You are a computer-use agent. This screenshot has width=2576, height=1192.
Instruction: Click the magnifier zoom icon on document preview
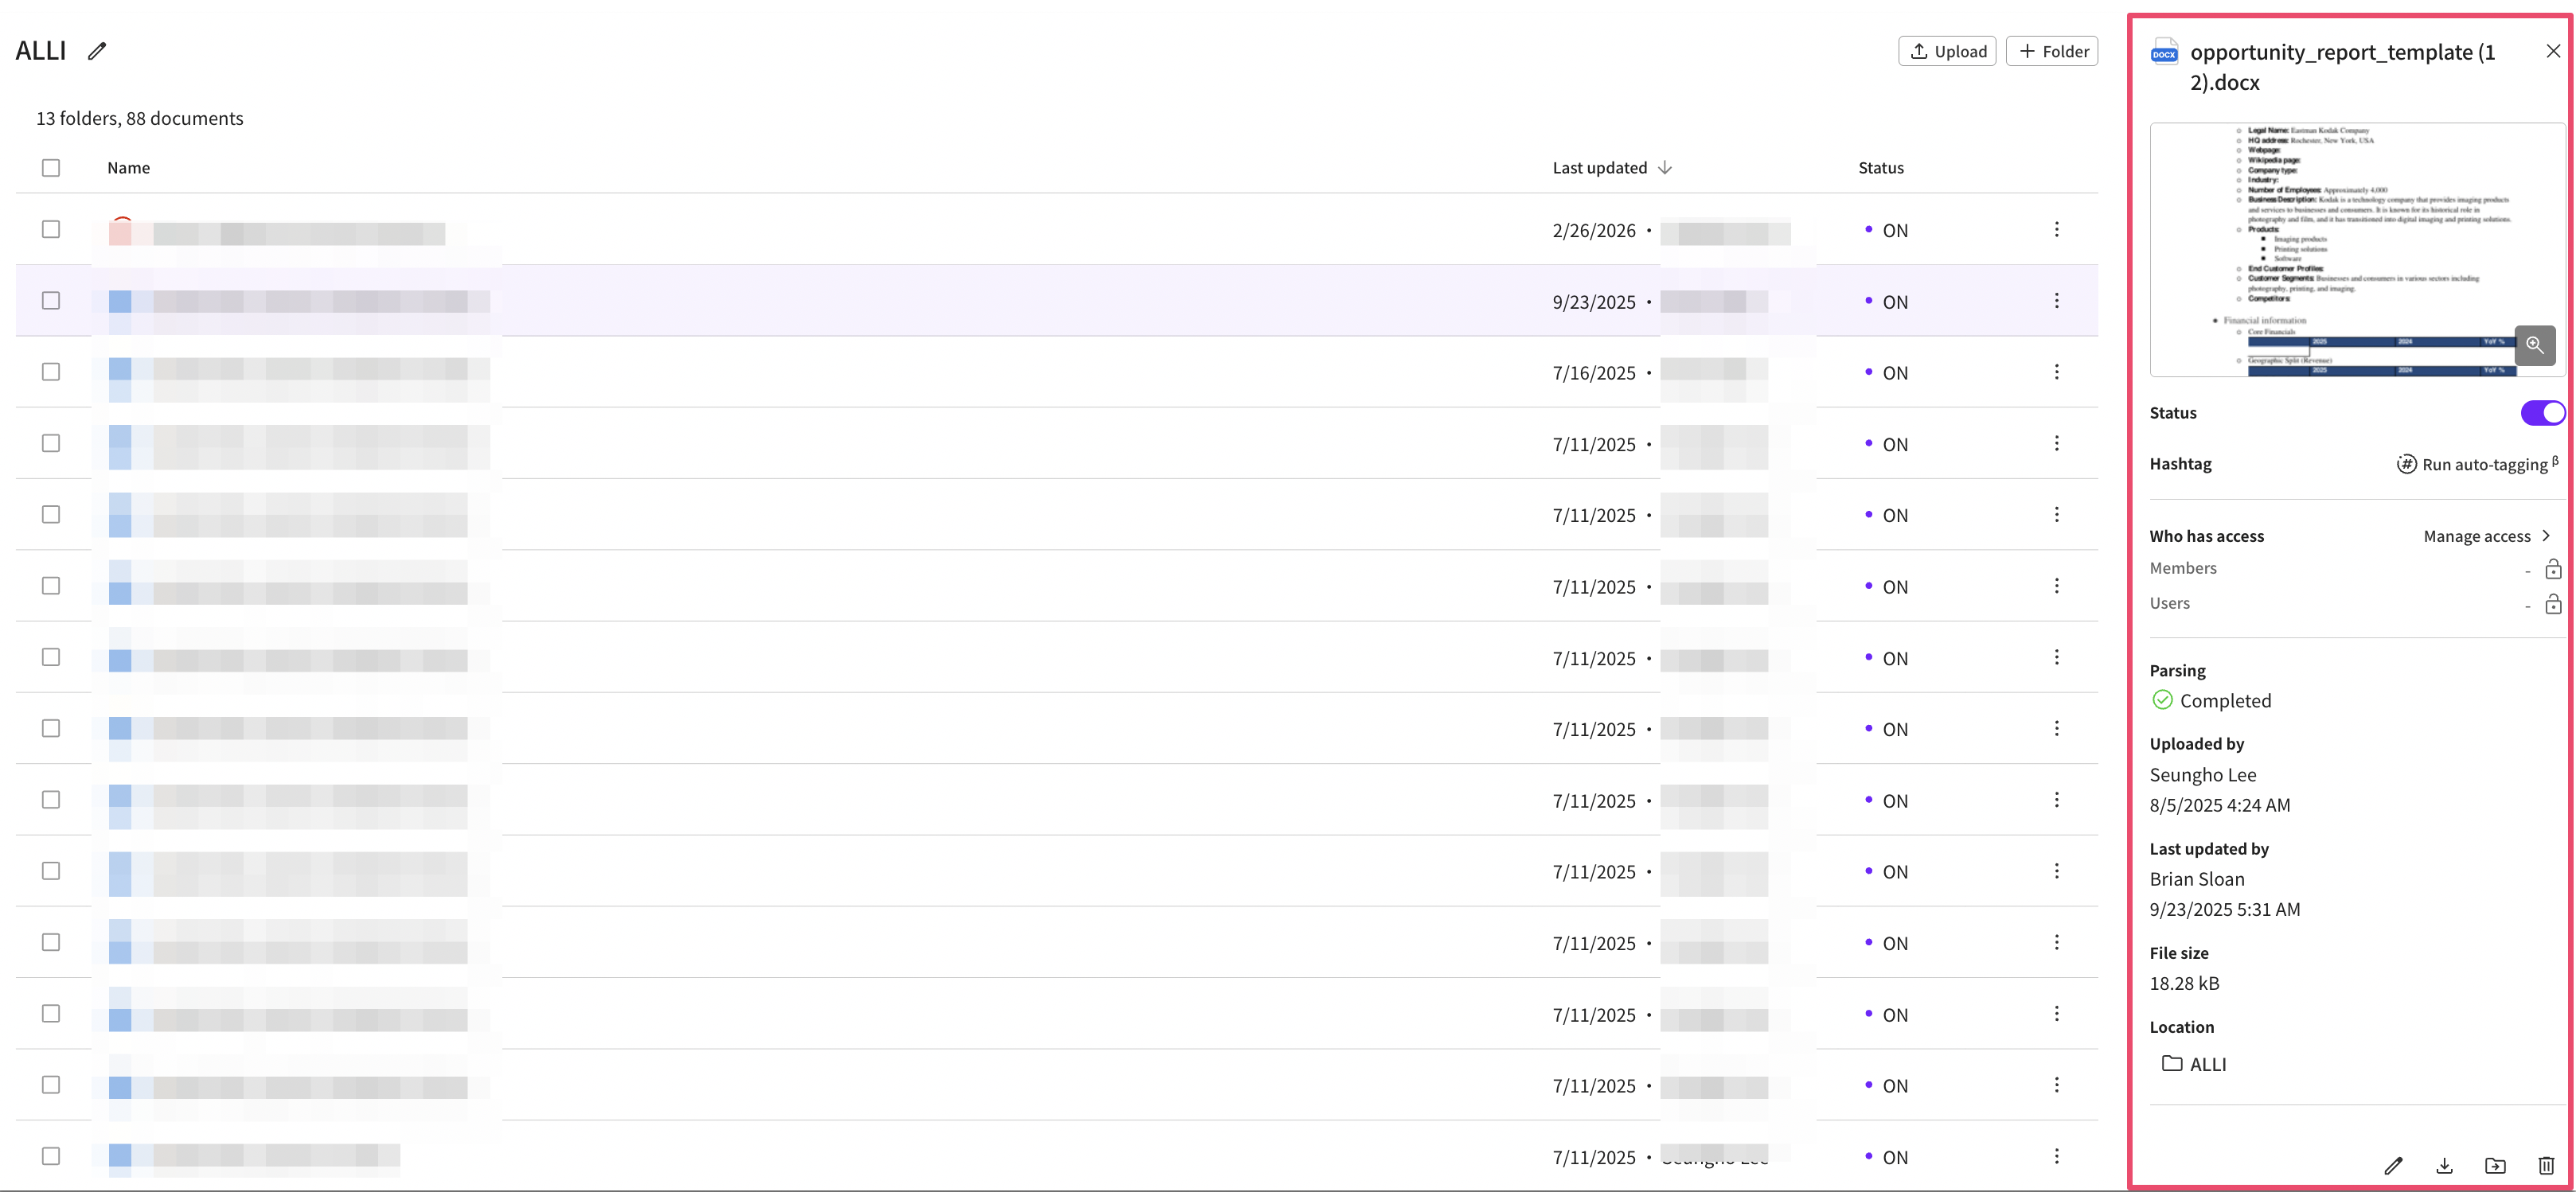coord(2534,345)
